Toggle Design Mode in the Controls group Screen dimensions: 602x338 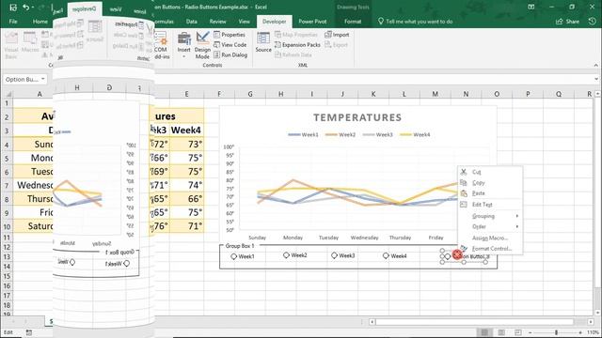202,45
